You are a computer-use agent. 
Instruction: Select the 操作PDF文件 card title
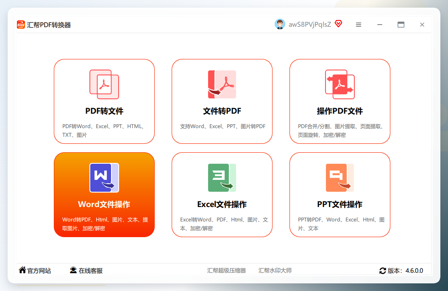(x=340, y=111)
